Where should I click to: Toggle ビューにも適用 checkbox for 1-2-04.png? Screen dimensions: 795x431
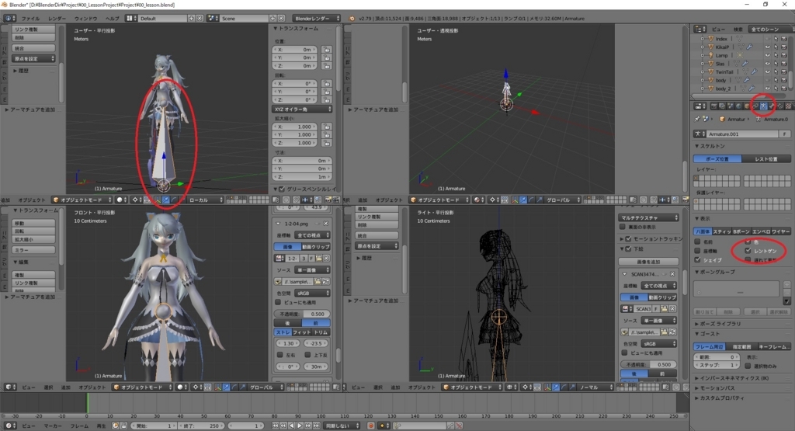[x=278, y=302]
